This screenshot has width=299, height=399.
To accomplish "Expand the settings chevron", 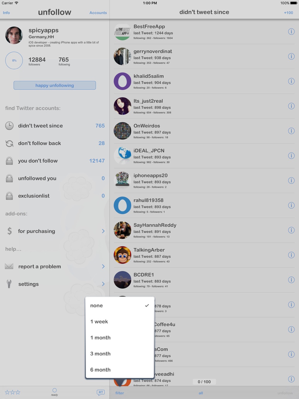I will tap(103, 284).
